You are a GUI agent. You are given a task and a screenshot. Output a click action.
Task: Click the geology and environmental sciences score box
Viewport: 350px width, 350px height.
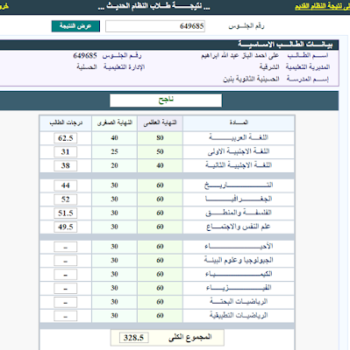click(66, 261)
